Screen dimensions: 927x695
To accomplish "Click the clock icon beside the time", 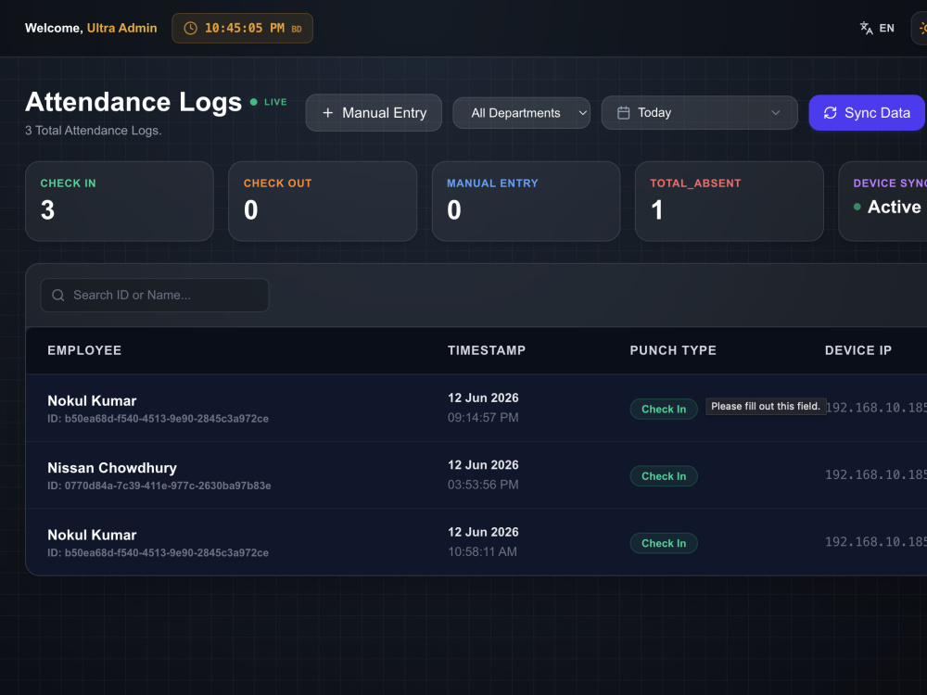I will (190, 29).
